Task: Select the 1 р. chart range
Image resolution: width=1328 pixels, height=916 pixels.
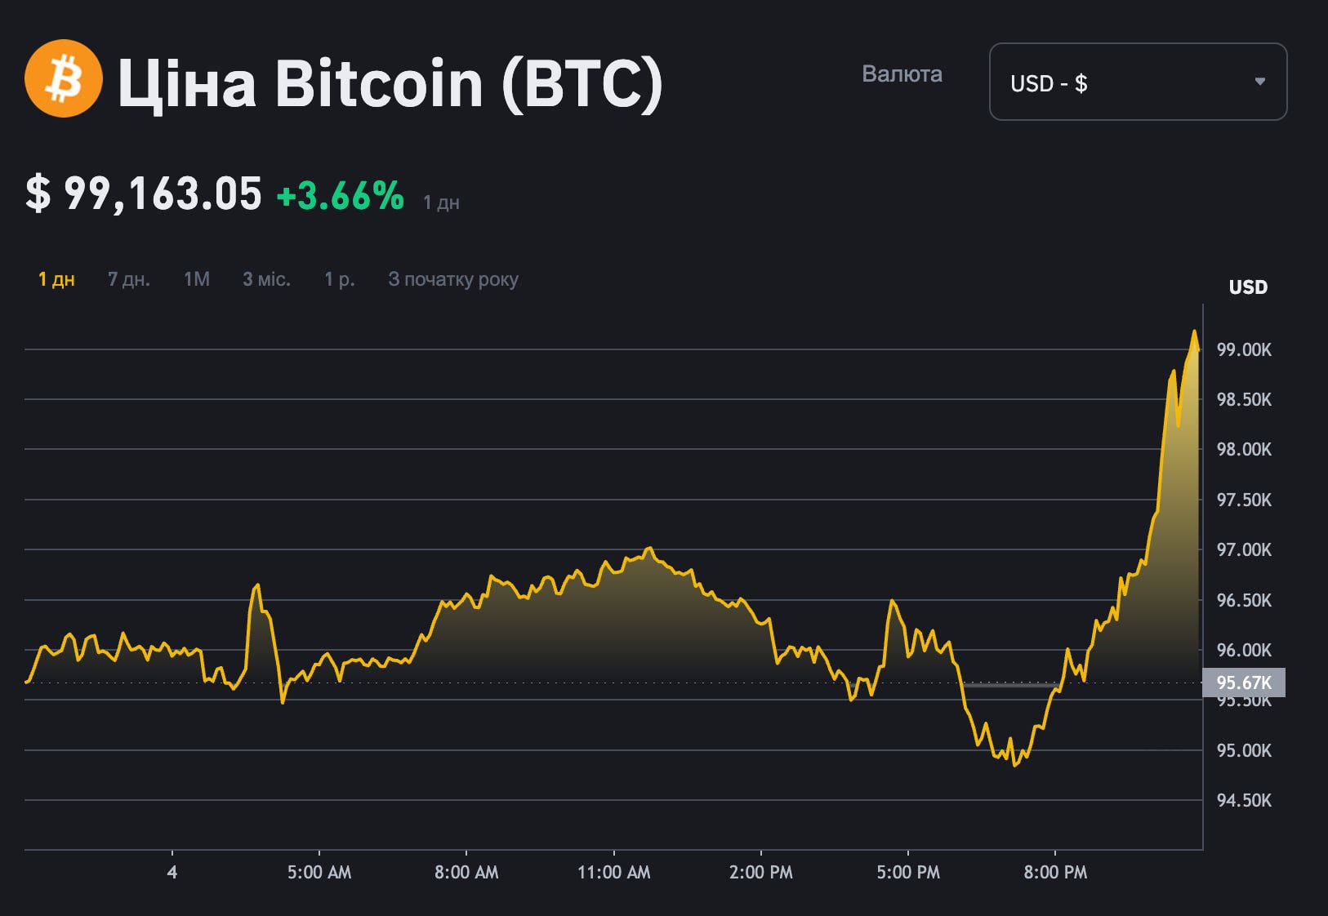Action: (339, 279)
